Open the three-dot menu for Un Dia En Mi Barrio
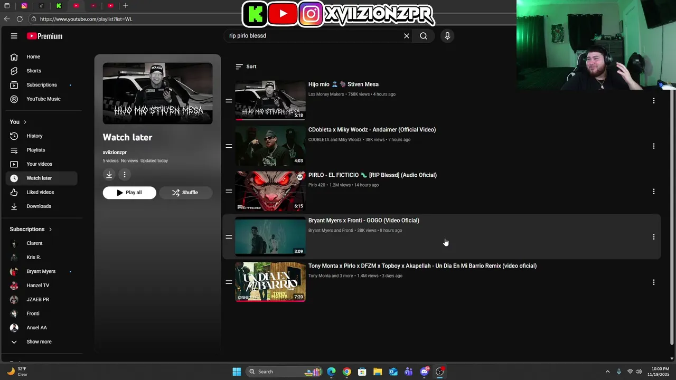Image resolution: width=676 pixels, height=380 pixels. [x=654, y=282]
